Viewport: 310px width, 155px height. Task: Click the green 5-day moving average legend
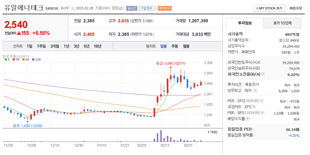click(7, 60)
